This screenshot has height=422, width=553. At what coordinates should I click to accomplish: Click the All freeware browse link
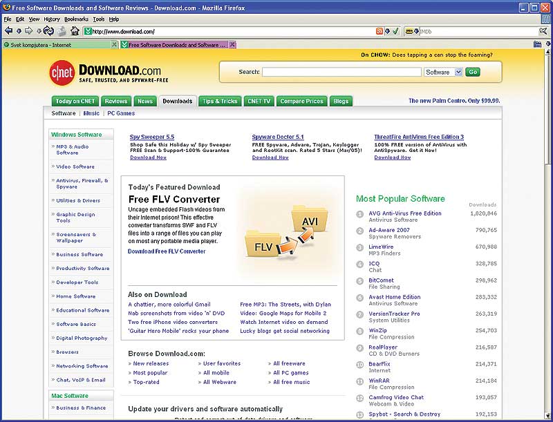[x=289, y=363]
